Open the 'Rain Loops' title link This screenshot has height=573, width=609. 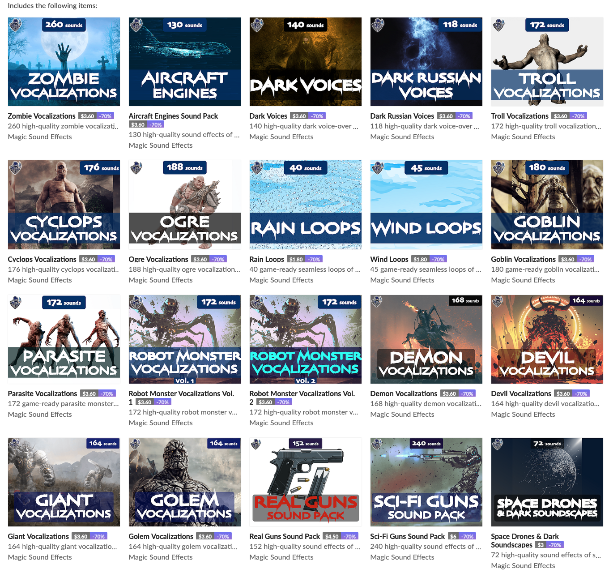267,259
